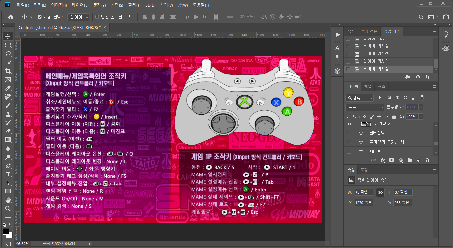Create new layer in the Layers panel
Viewport: 453px width, 248px height.
(x=418, y=160)
